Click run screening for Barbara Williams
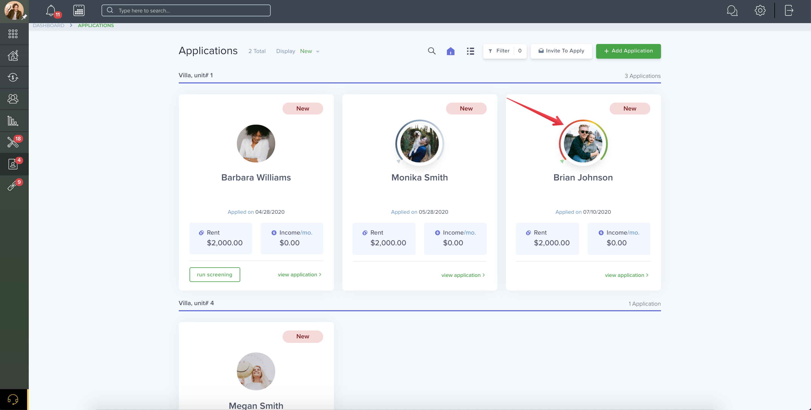 [x=215, y=275]
